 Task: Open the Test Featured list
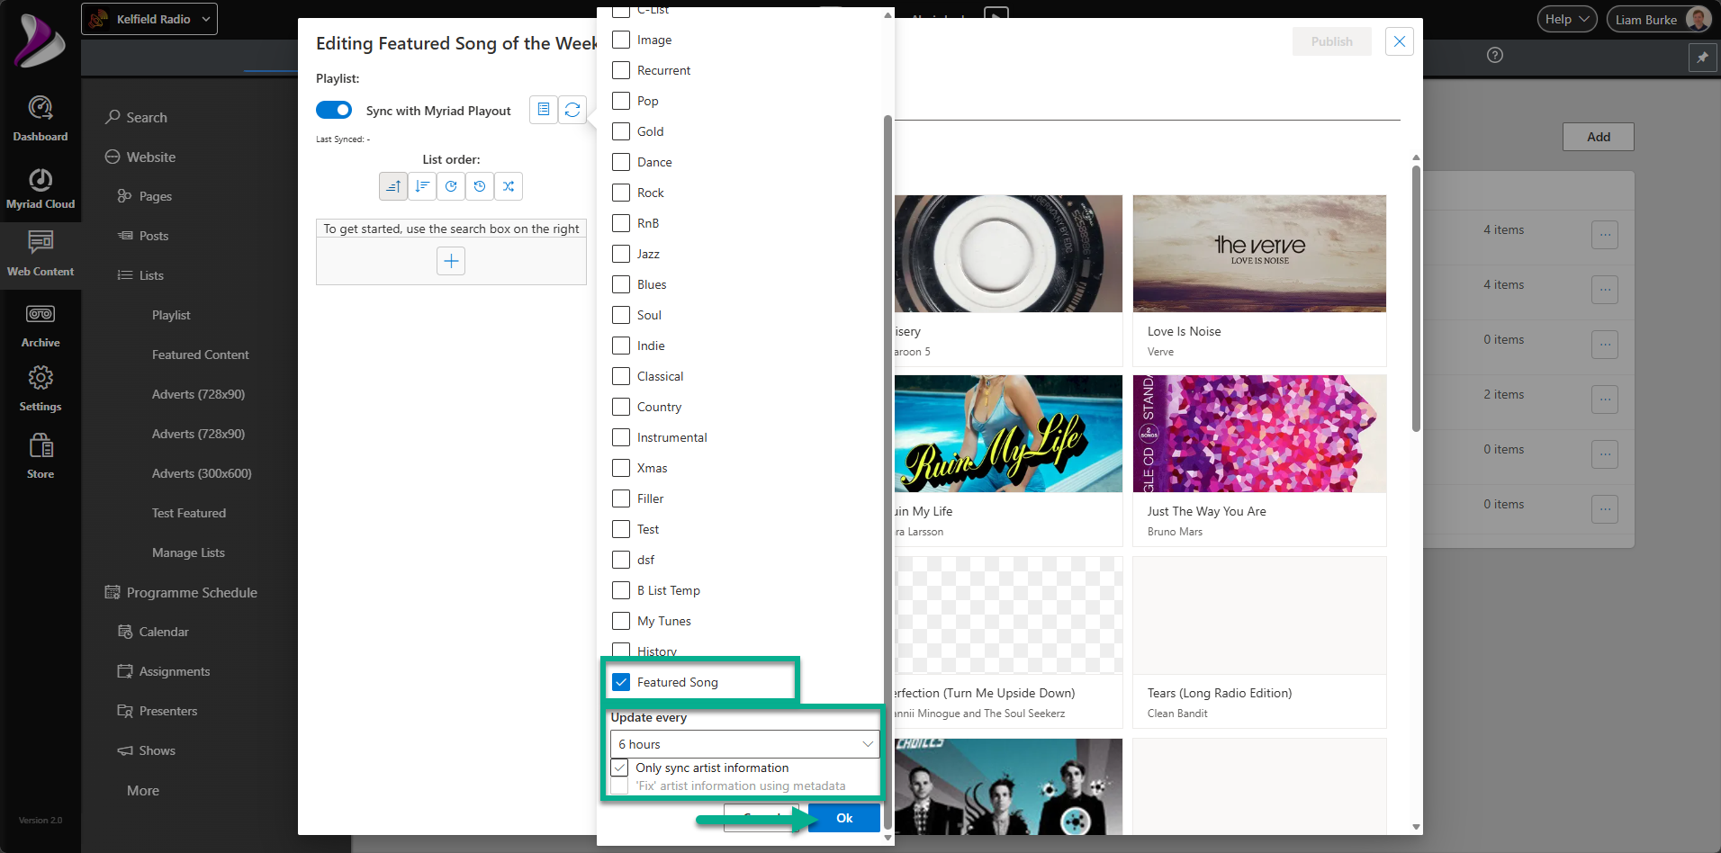pyautogui.click(x=189, y=513)
